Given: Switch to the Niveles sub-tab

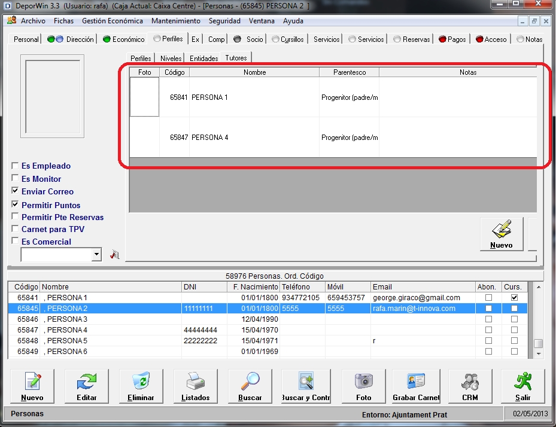Looking at the screenshot, I should tap(171, 58).
